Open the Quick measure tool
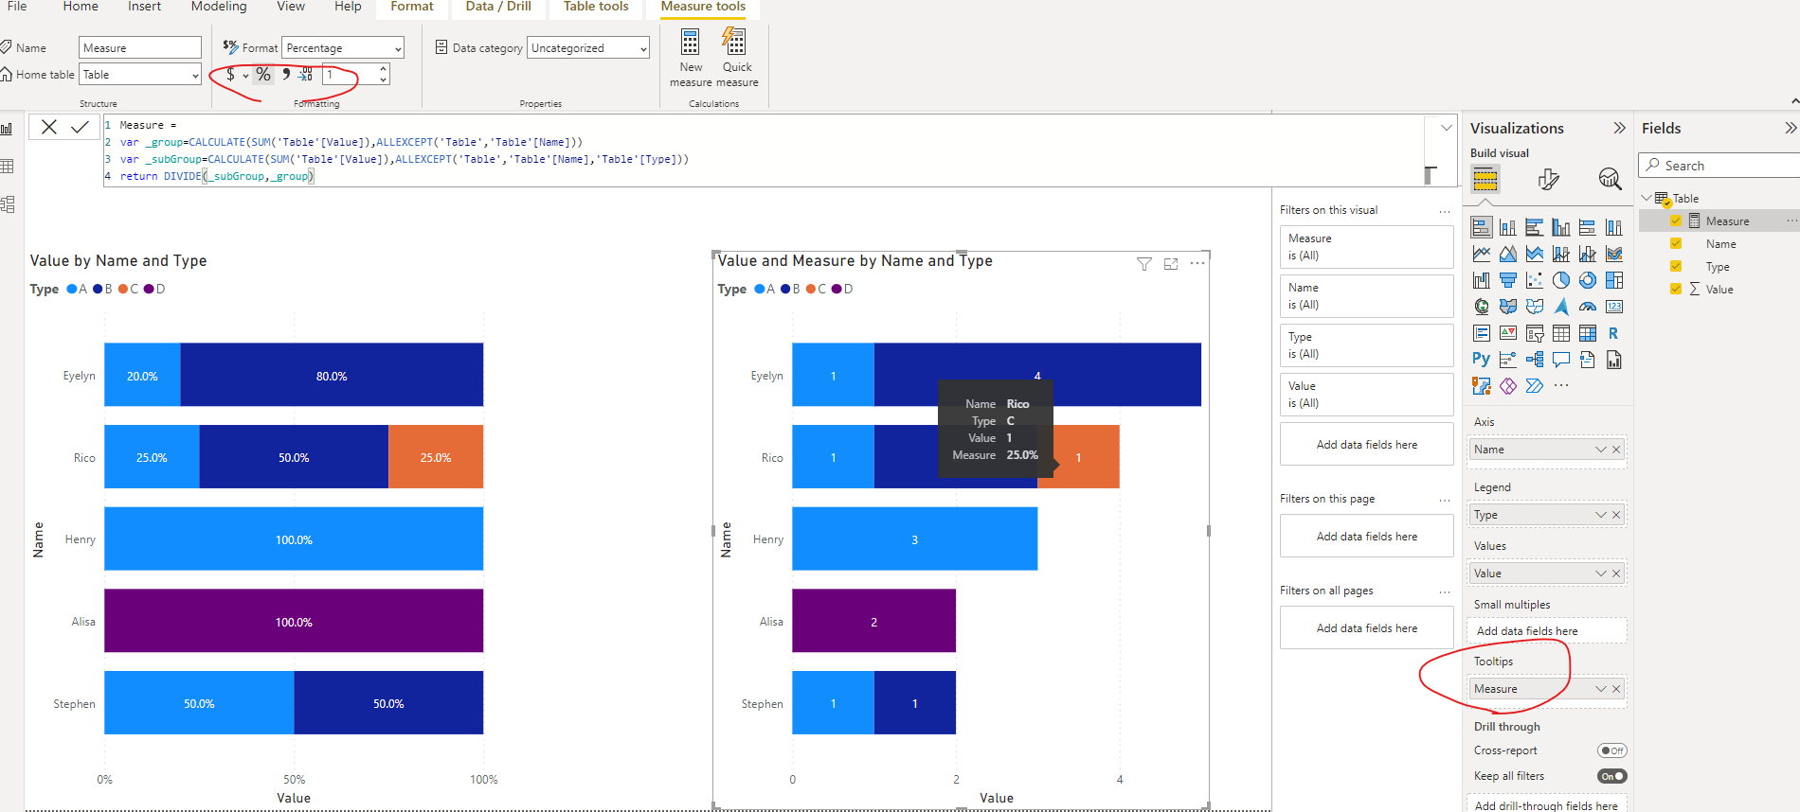The width and height of the screenshot is (1800, 812). (737, 57)
